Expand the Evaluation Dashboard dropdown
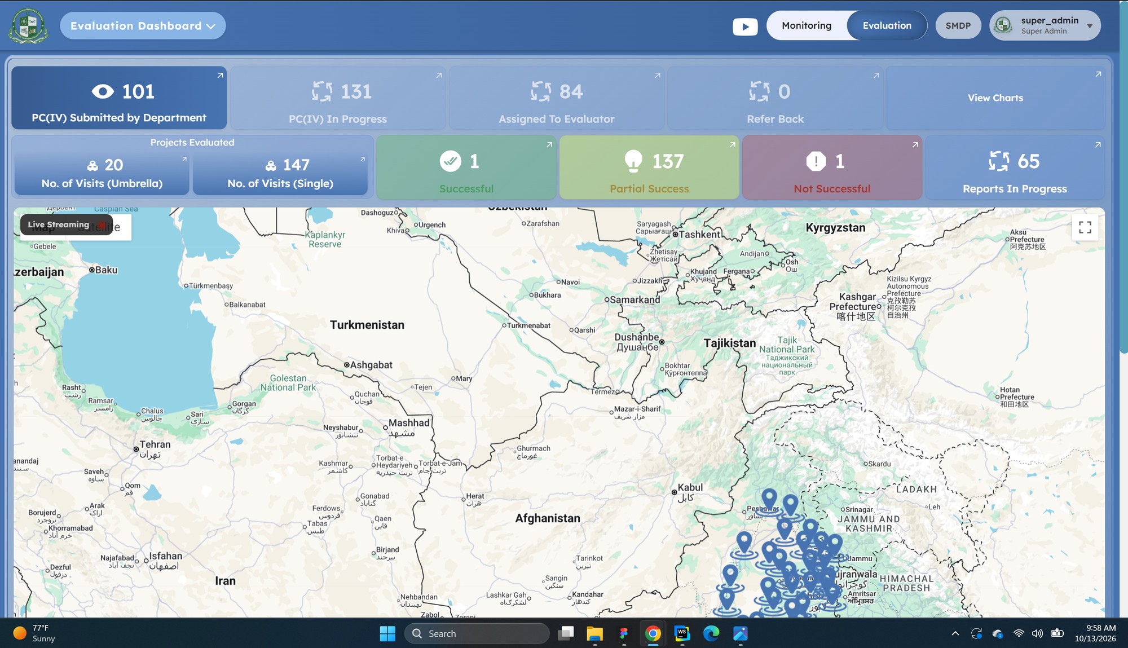1128x648 pixels. coord(143,26)
